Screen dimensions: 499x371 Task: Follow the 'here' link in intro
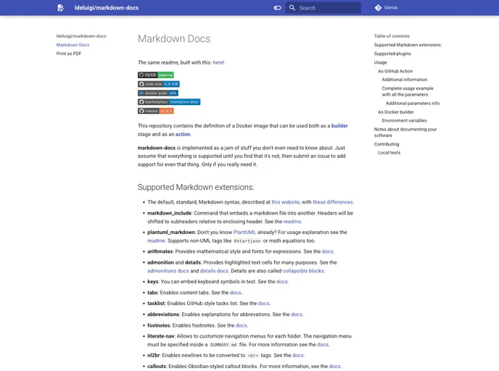coord(218,62)
